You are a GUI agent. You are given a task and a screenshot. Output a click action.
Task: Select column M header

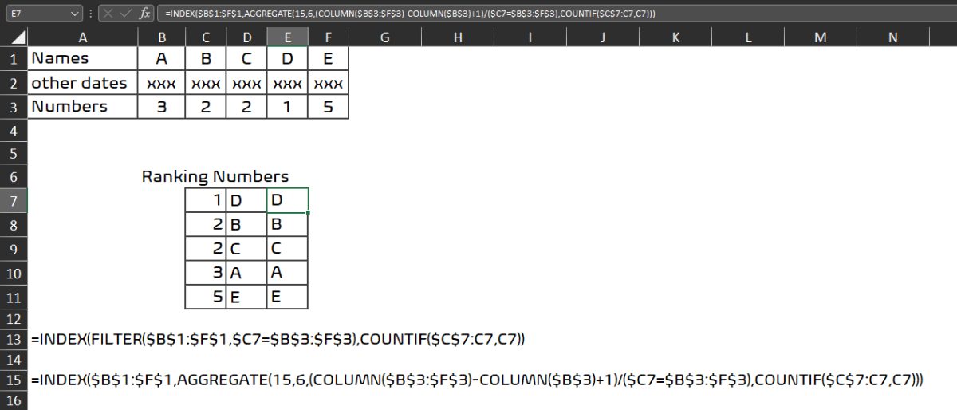click(821, 37)
